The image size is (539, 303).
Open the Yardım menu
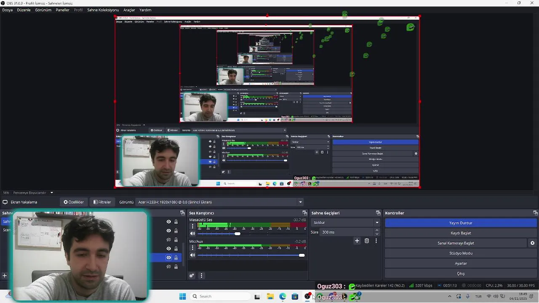coord(145,10)
